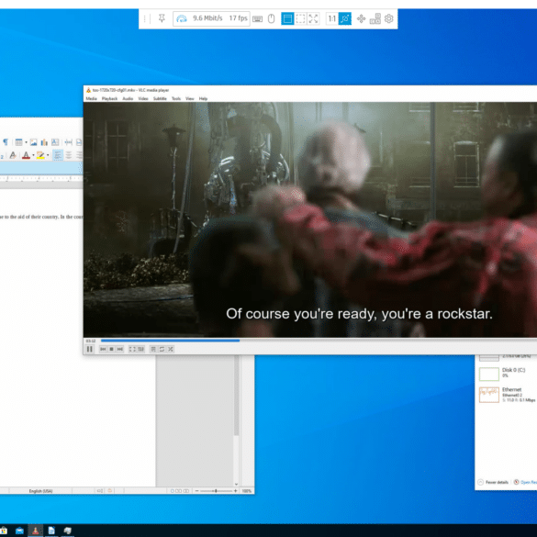Toggle formatting marks pilcrow in Writer
Image resolution: width=537 pixels, height=537 pixels.
click(6, 141)
